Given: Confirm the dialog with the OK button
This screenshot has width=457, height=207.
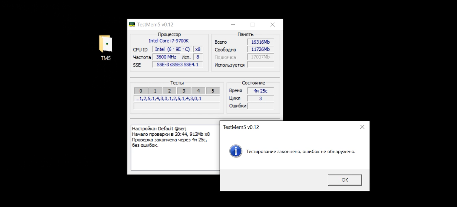Looking at the screenshot, I should click(345, 180).
